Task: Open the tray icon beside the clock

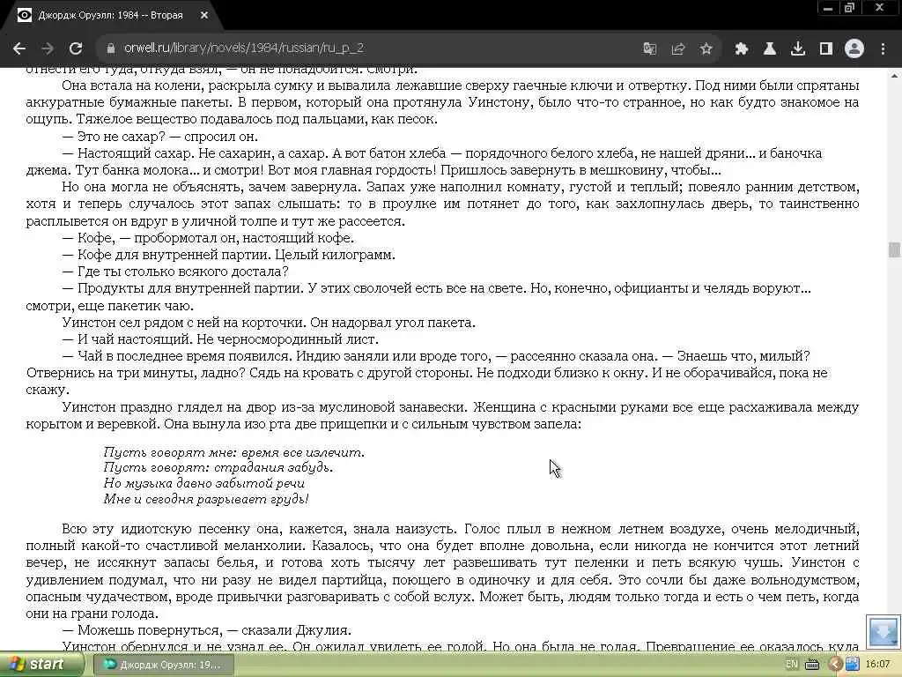Action: (x=852, y=665)
